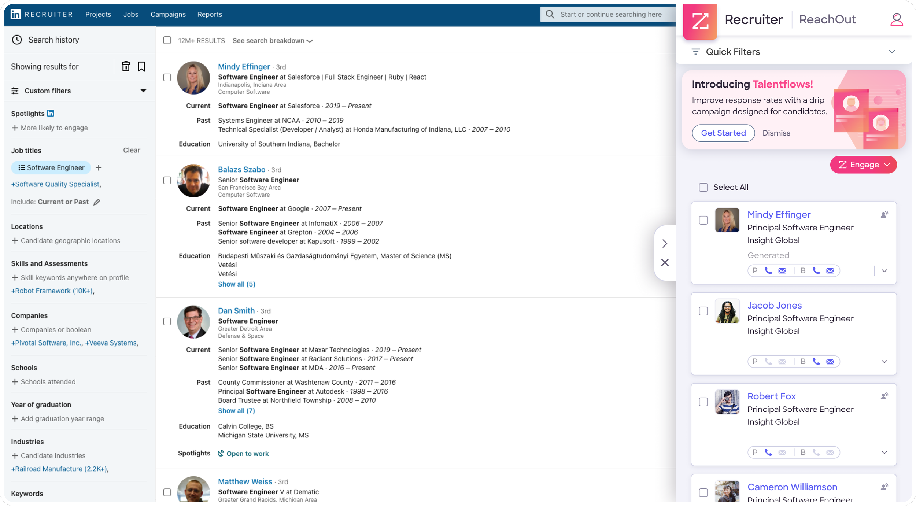Open the Engage dropdown button
Viewport: 916px width, 506px height.
[x=863, y=165]
